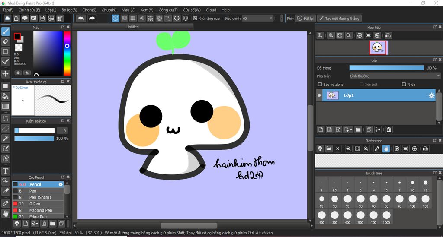
Task: Select eyedropper in Reference panel
Action: click(377, 149)
